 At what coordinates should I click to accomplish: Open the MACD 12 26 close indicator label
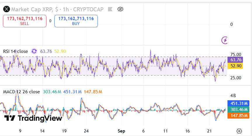click(x=21, y=92)
